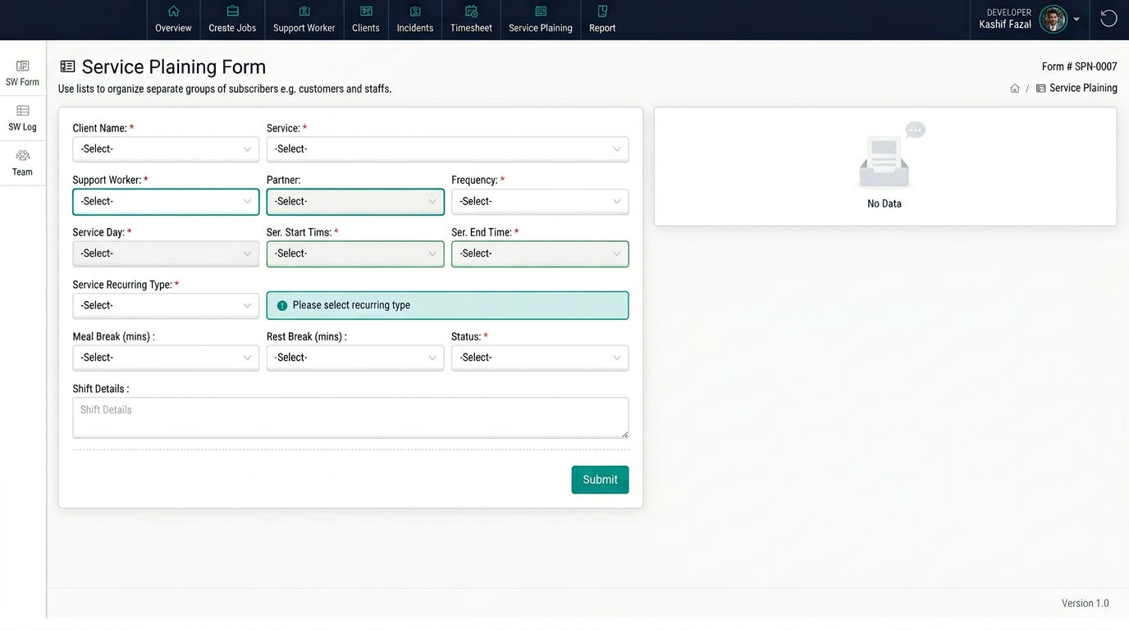
Task: Open the Support Worker icon in navbar
Action: [x=304, y=11]
